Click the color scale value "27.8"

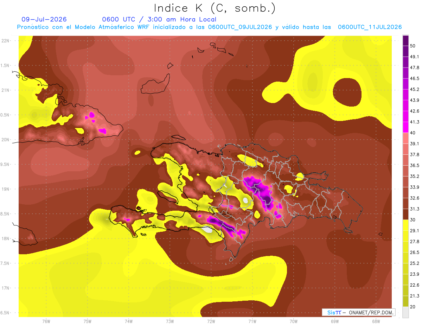click(415, 242)
